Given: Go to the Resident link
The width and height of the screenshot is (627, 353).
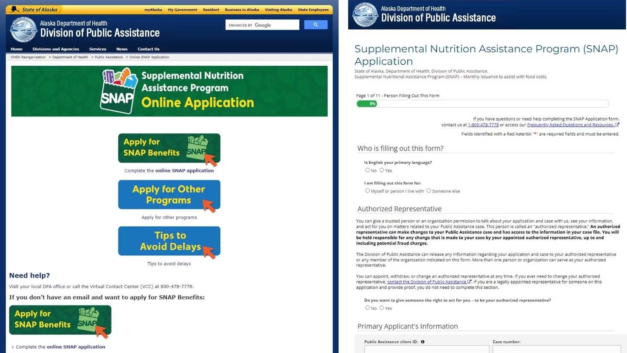Looking at the screenshot, I should coord(211,10).
